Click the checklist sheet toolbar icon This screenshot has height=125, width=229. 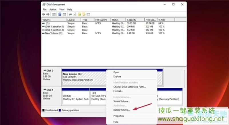click(75, 14)
